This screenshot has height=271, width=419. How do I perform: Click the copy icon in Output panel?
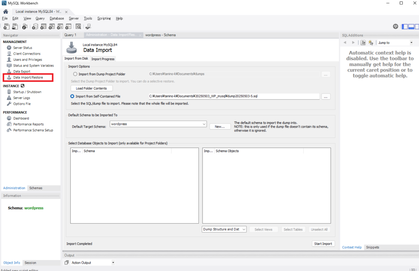pos(67,262)
